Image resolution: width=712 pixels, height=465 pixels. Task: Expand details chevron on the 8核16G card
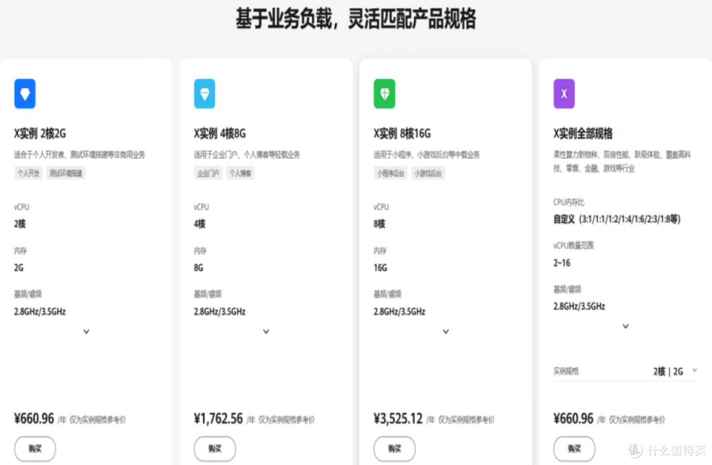tap(446, 331)
